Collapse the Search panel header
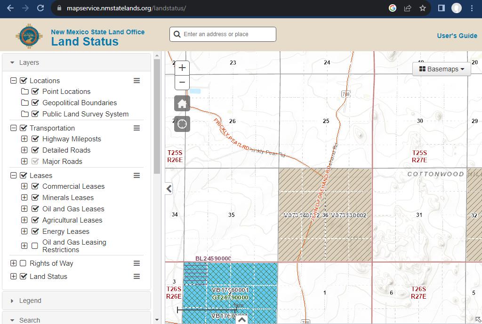 pos(77,319)
